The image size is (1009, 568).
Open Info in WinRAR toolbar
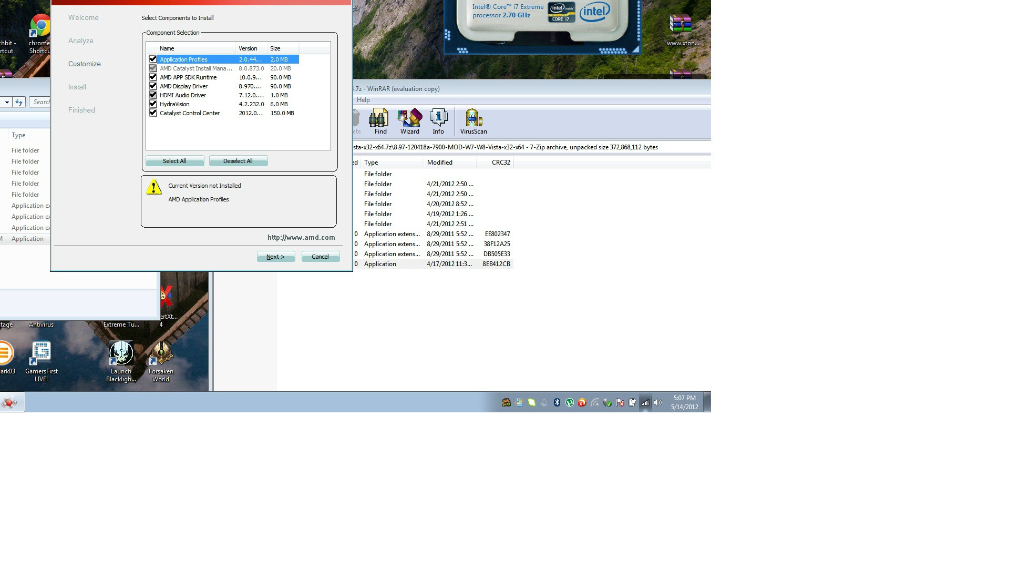(x=438, y=121)
